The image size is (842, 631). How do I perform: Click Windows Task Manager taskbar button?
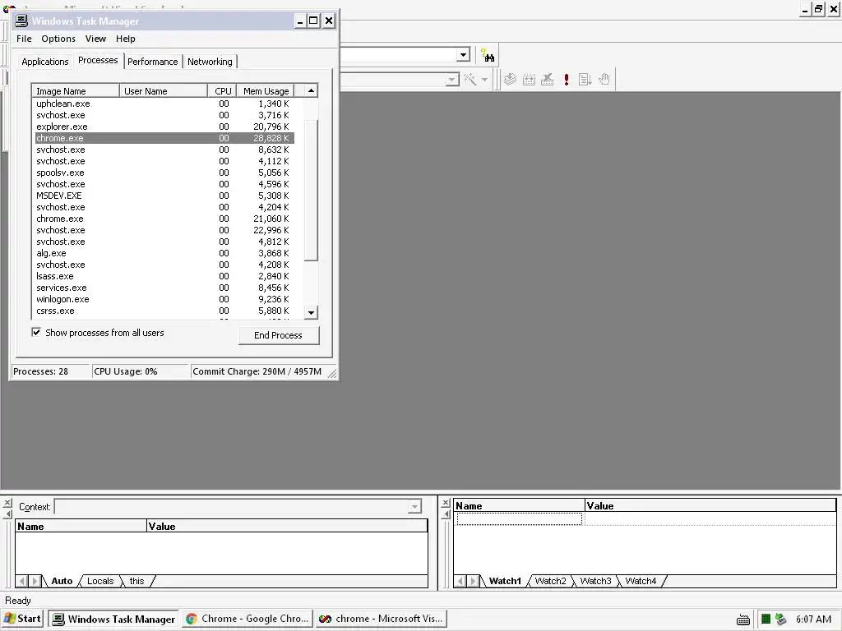pyautogui.click(x=113, y=619)
